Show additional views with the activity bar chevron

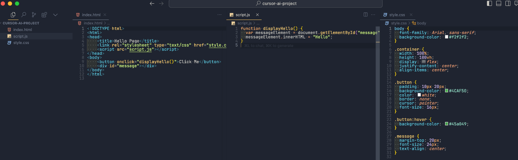point(55,15)
